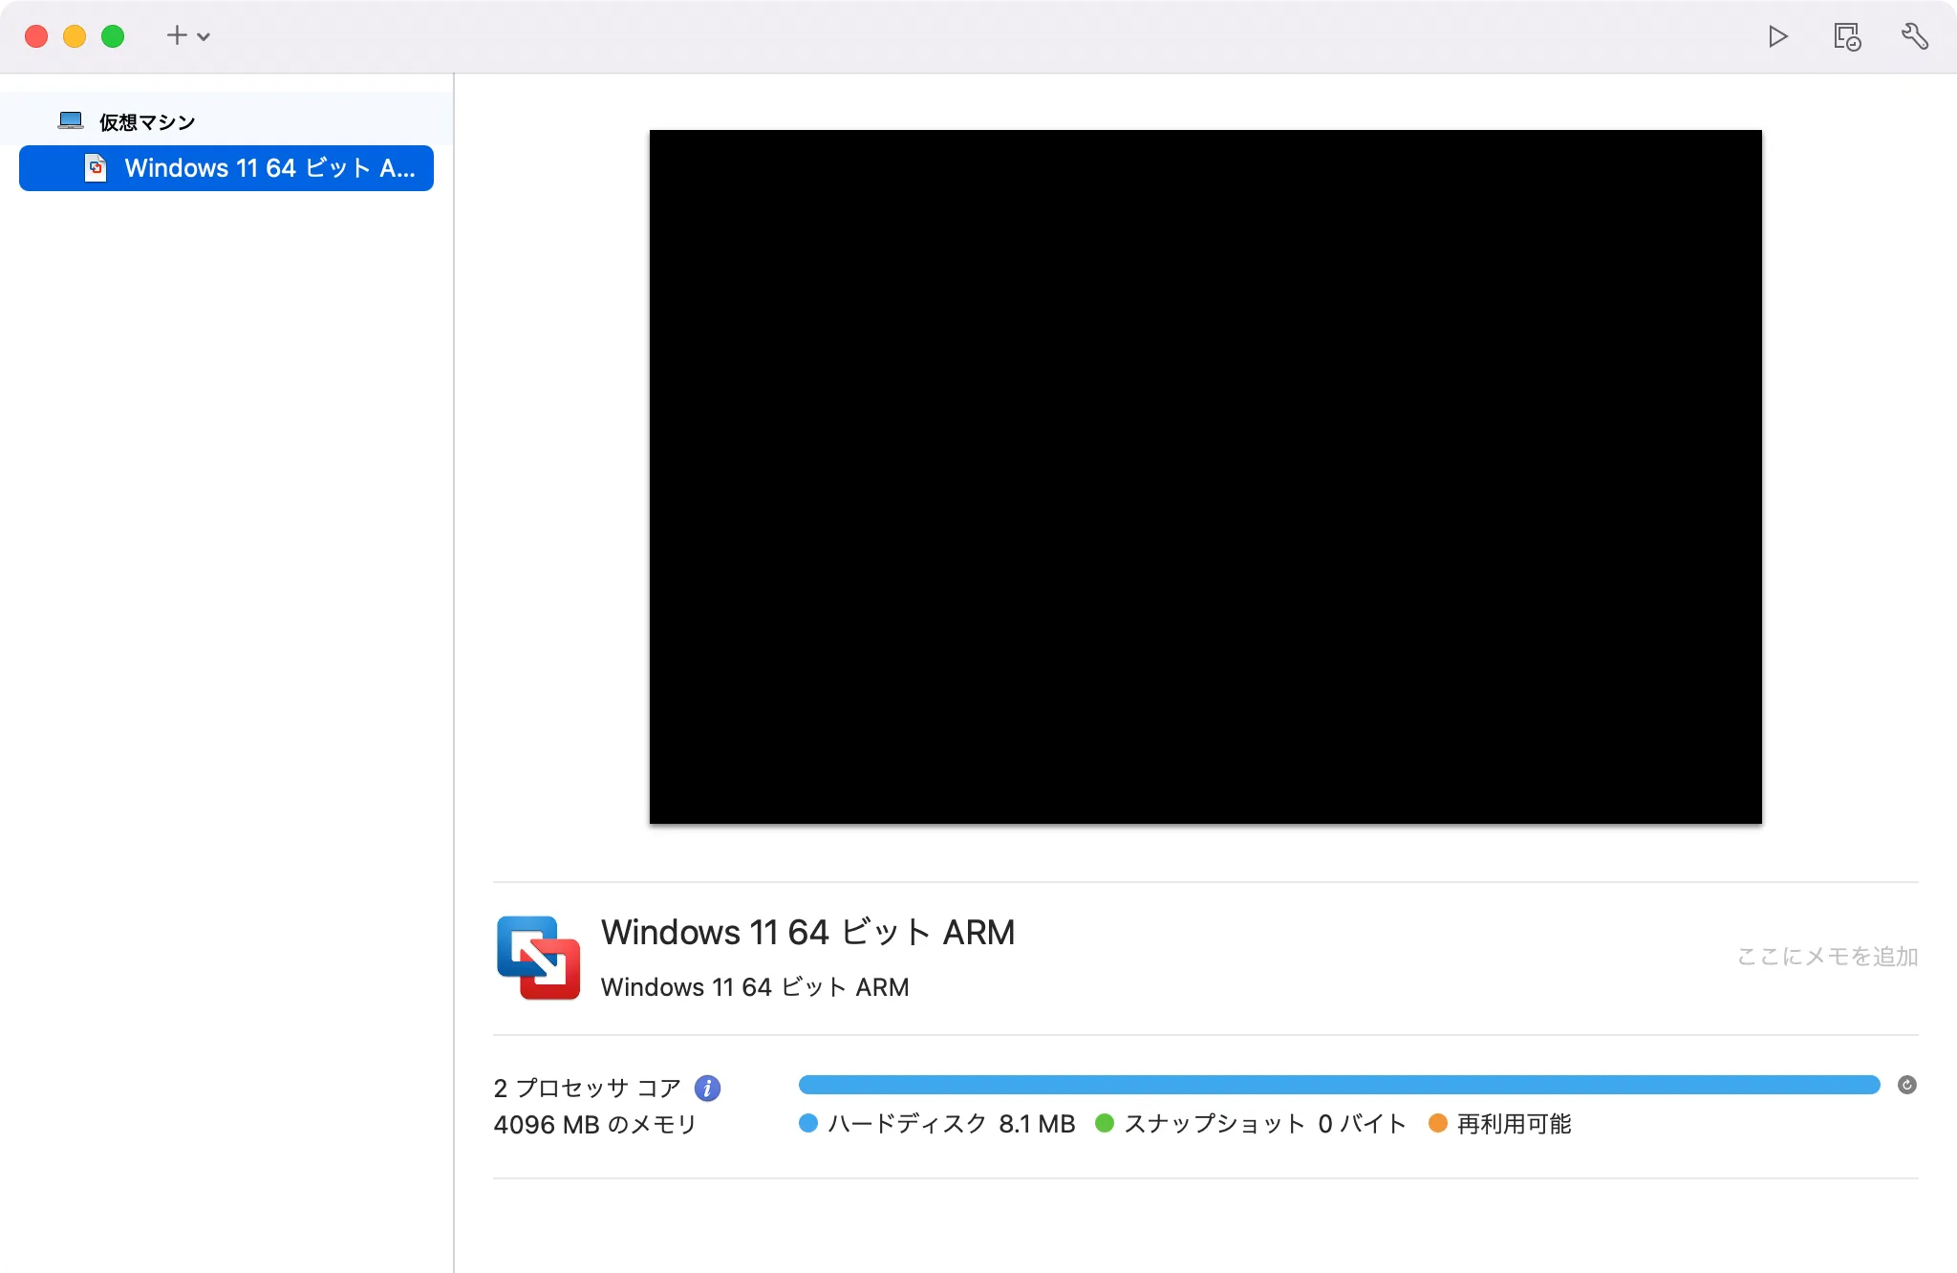
Task: Click the black VM preview thumbnail
Action: point(1205,476)
